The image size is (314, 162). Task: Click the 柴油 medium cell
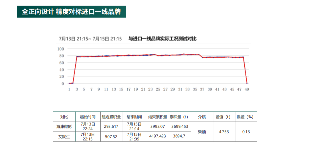click(202, 131)
